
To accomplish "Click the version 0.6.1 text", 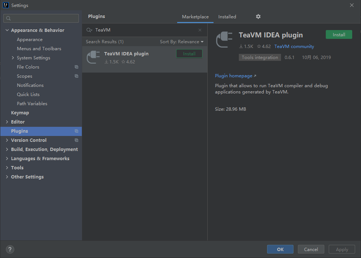I will pos(289,58).
